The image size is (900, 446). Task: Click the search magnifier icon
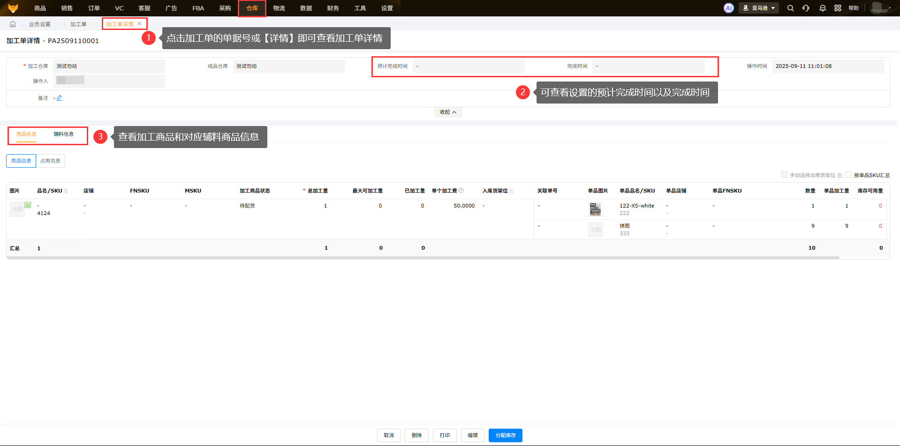click(790, 8)
